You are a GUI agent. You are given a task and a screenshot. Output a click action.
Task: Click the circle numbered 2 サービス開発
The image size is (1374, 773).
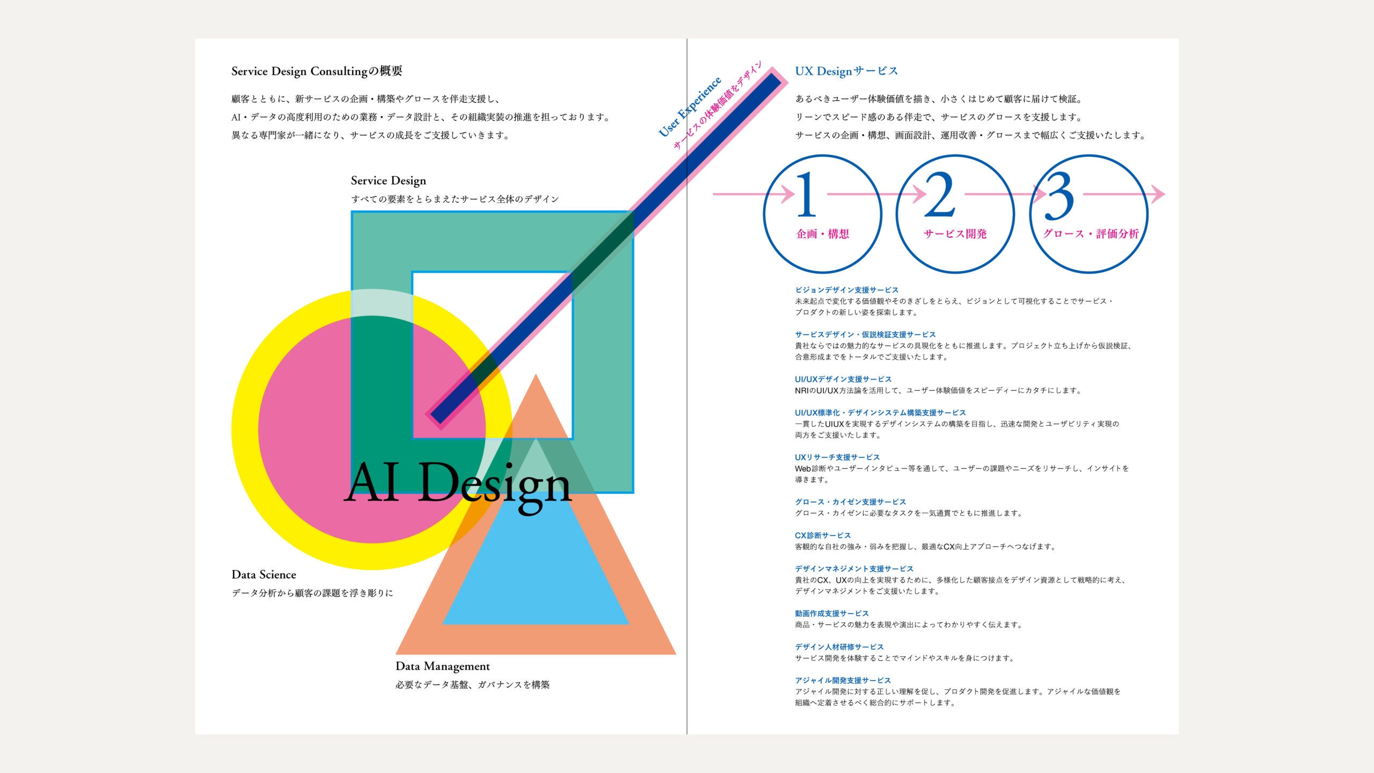(x=955, y=214)
